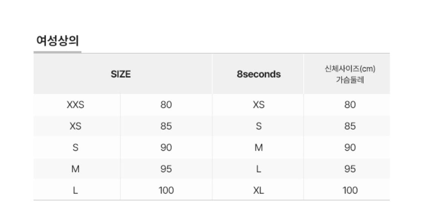Click the 8seconds column header
Viewport: 424px width, 222px height.
(x=259, y=74)
